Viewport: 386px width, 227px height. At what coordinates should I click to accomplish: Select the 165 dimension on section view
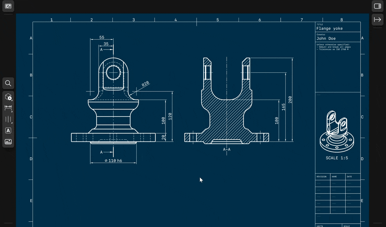click(x=283, y=107)
